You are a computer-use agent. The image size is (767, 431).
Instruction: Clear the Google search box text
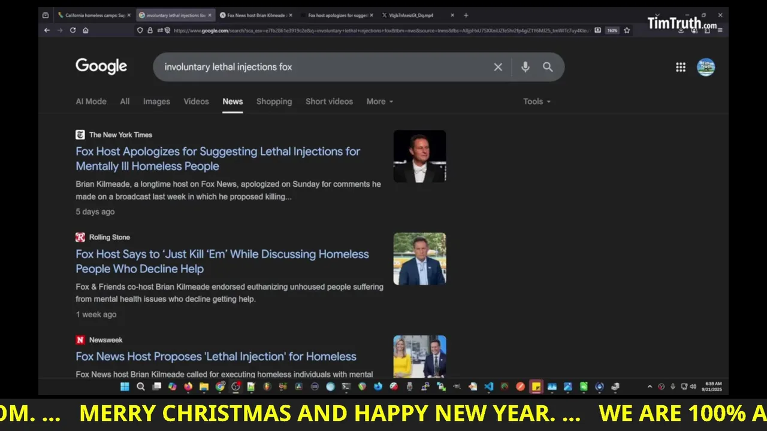(498, 67)
